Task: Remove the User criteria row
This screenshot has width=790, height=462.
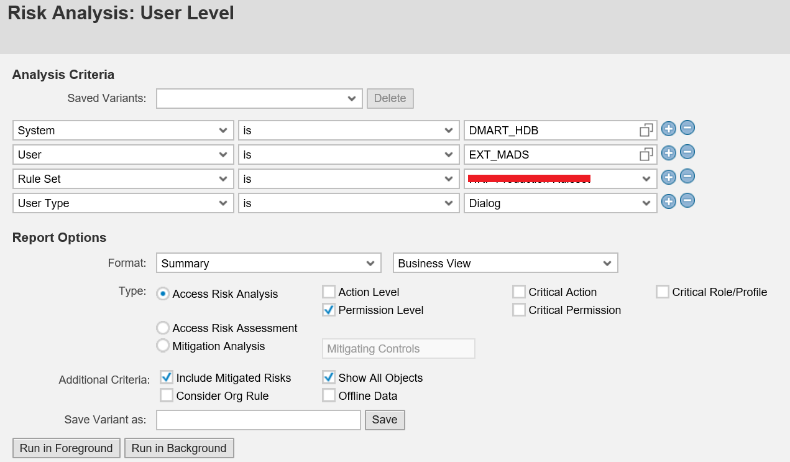Action: [x=687, y=152]
